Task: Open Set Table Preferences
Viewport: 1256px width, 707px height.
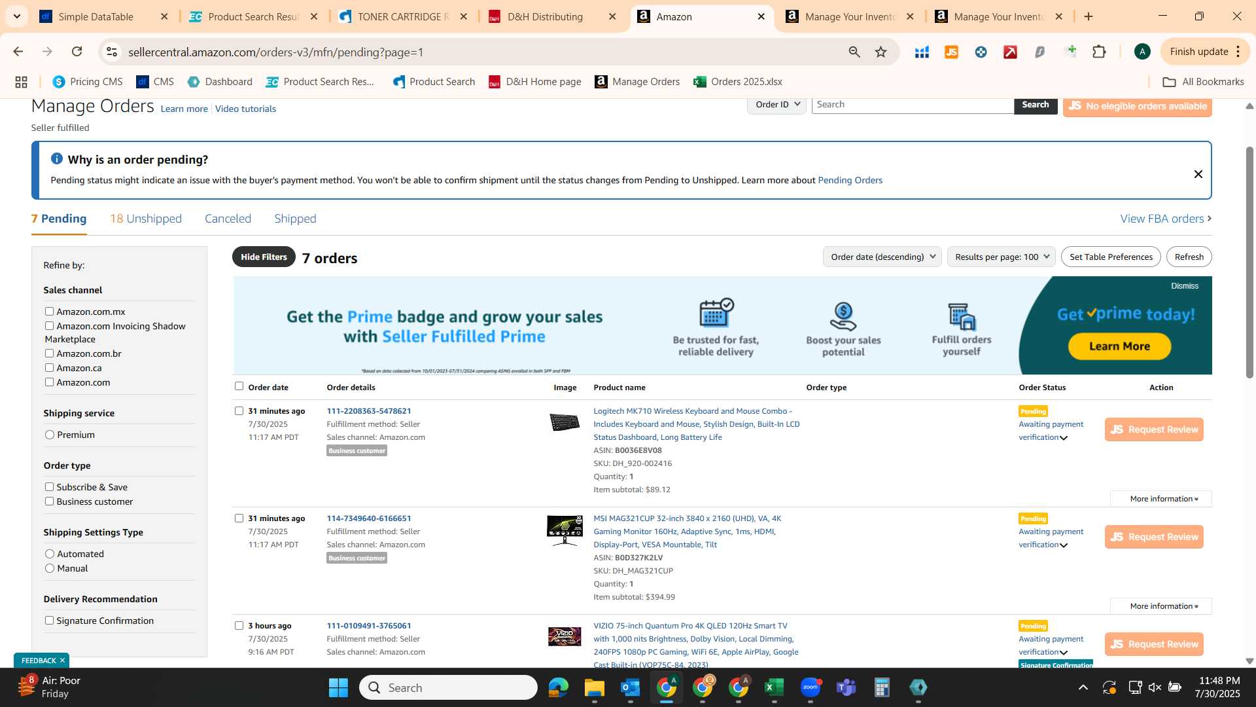Action: pyautogui.click(x=1111, y=257)
